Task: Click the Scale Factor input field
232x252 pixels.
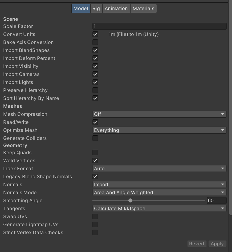Action: (x=159, y=26)
